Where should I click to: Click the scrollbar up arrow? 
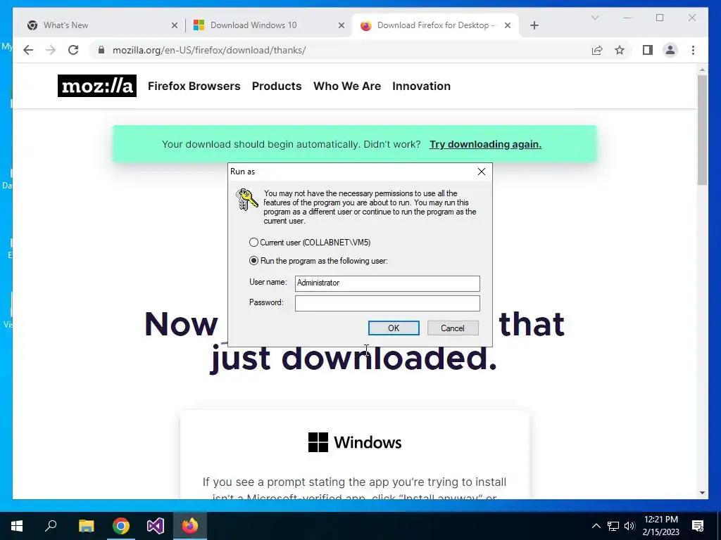702,70
